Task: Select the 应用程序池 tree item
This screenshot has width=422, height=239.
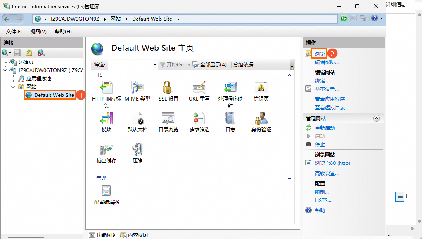Action: coord(38,79)
